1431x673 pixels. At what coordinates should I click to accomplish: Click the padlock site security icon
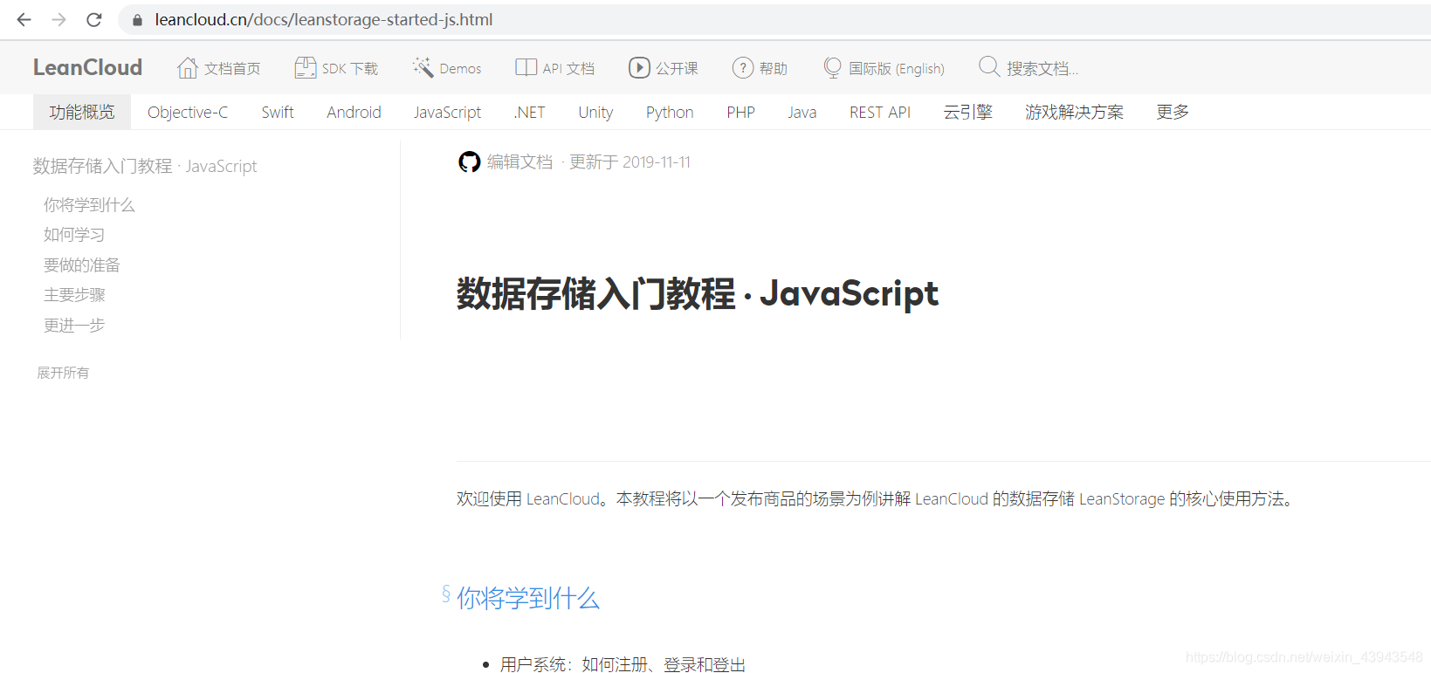click(137, 19)
